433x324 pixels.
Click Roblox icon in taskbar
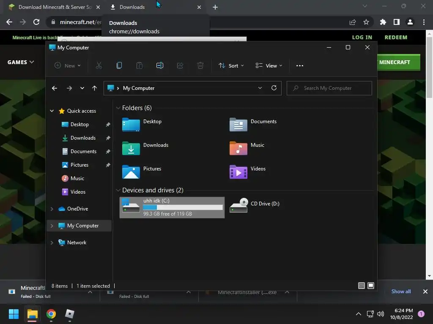pos(70,314)
